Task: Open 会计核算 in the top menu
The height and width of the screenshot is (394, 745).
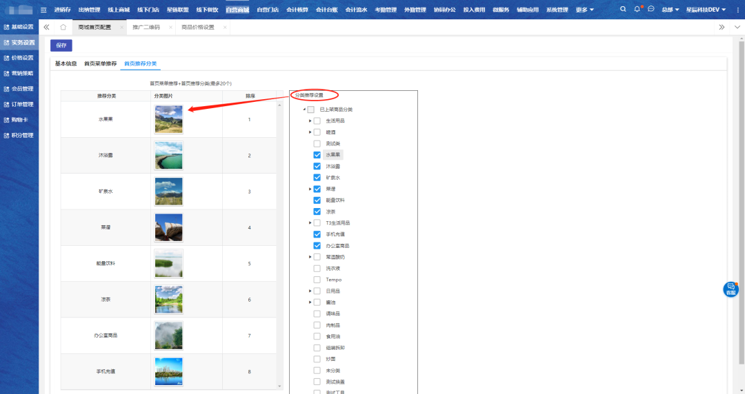Action: [x=297, y=10]
